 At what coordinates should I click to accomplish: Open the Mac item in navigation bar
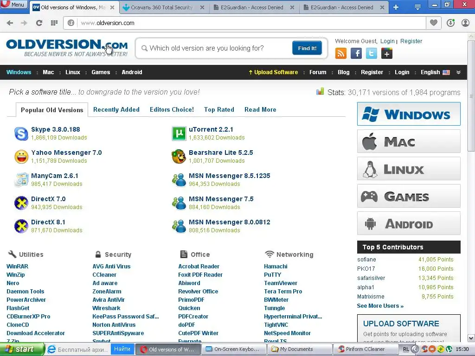[x=48, y=72]
